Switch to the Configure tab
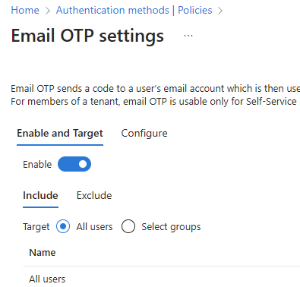The image size is (300, 287). coord(144,134)
